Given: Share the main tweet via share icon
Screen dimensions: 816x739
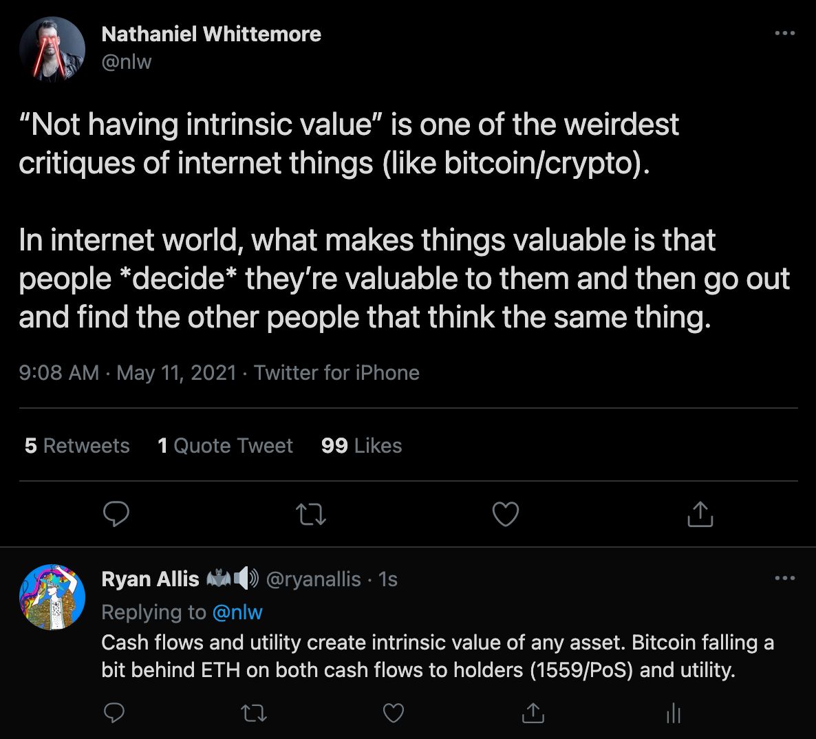Looking at the screenshot, I should pos(700,514).
